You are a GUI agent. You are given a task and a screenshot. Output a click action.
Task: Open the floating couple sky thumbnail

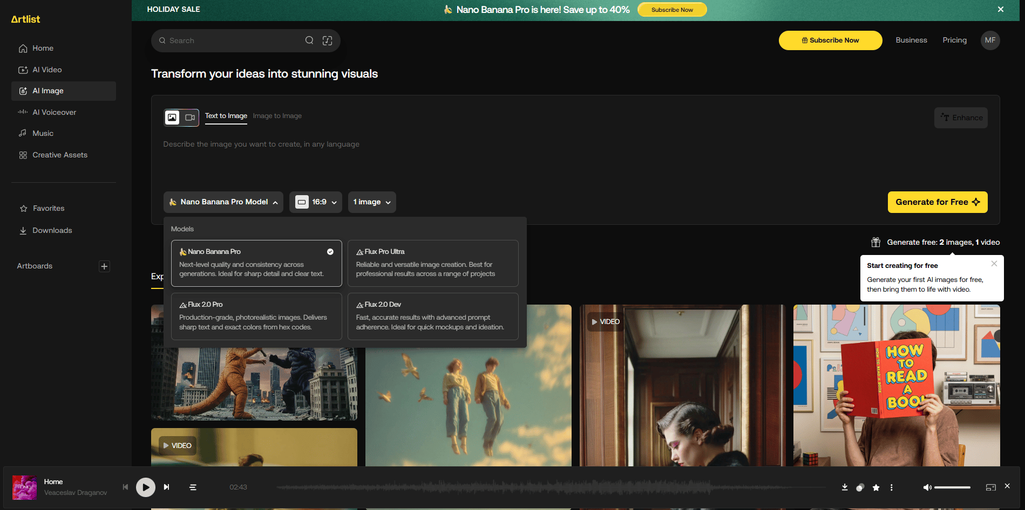[469, 407]
